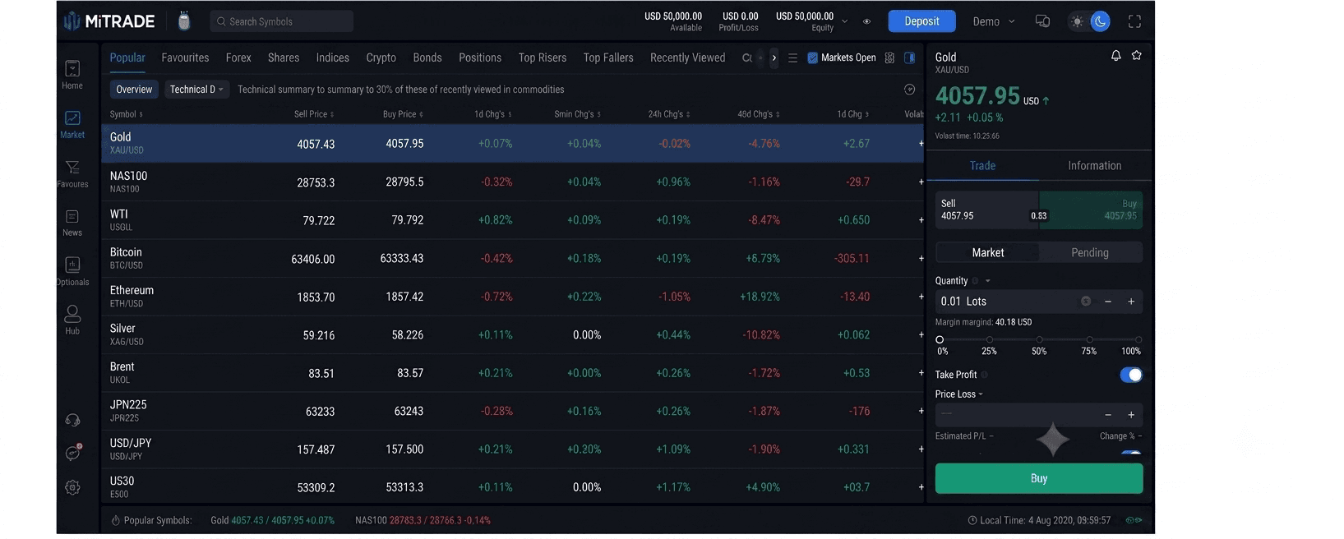Open the Recently Viewed tab
1344x539 pixels.
pos(687,58)
